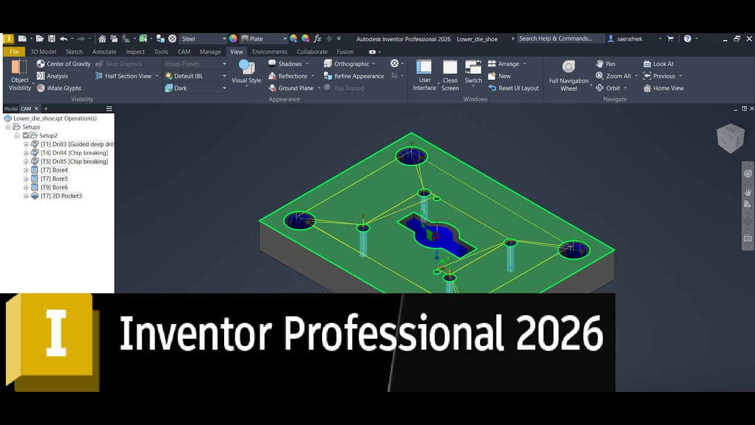Click the Switch windows icon

point(473,67)
